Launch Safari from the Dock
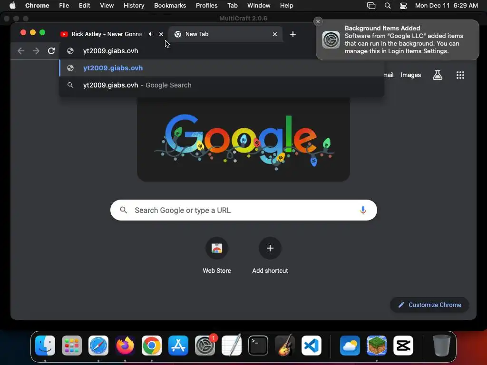 pos(98,346)
